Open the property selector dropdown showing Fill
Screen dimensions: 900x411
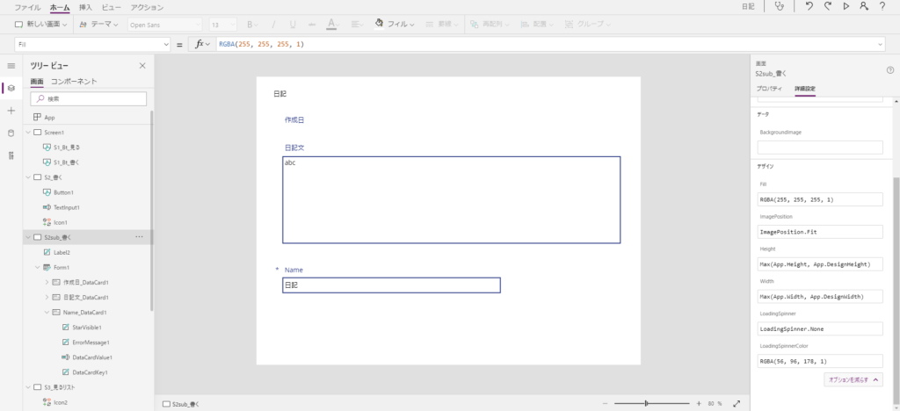92,44
